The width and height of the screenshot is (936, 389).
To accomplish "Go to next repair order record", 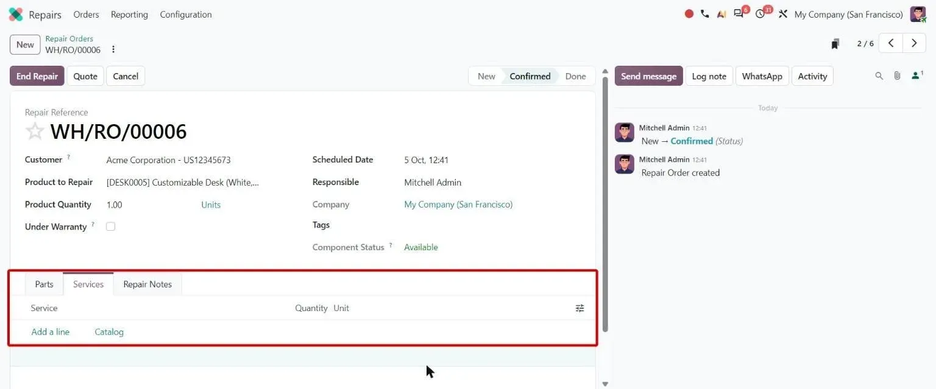I will (914, 43).
